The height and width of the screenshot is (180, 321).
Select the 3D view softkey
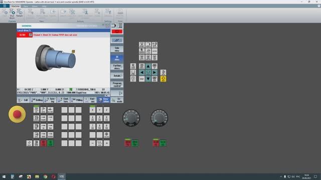click(117, 58)
